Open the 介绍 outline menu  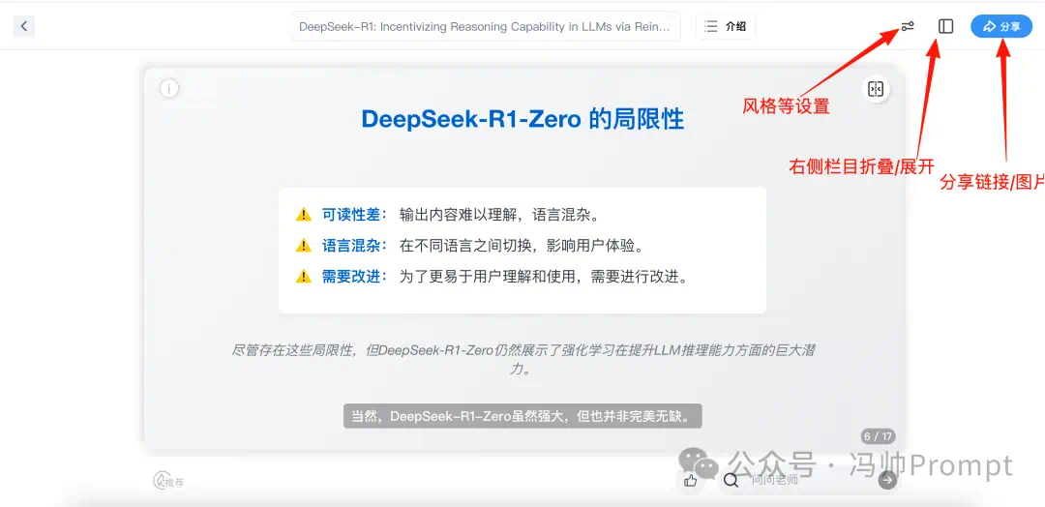tap(726, 27)
